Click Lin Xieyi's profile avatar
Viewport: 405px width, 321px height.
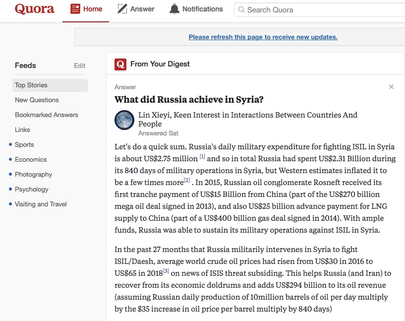click(124, 120)
